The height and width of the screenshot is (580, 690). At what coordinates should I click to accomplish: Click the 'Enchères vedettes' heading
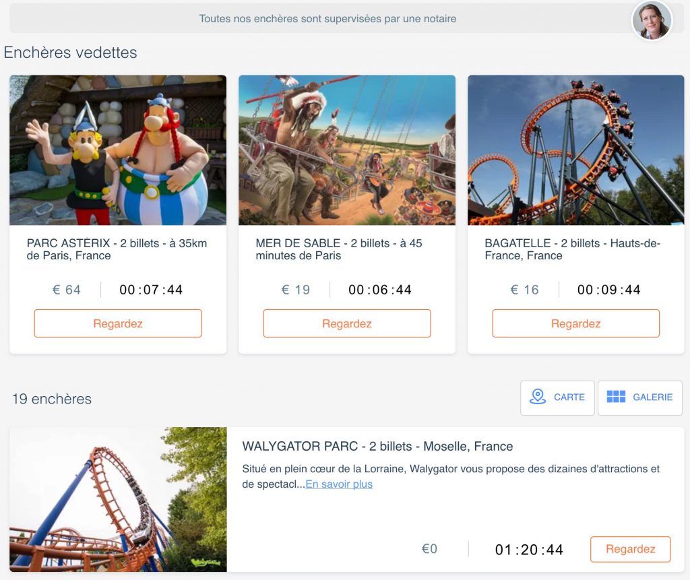coord(70,53)
